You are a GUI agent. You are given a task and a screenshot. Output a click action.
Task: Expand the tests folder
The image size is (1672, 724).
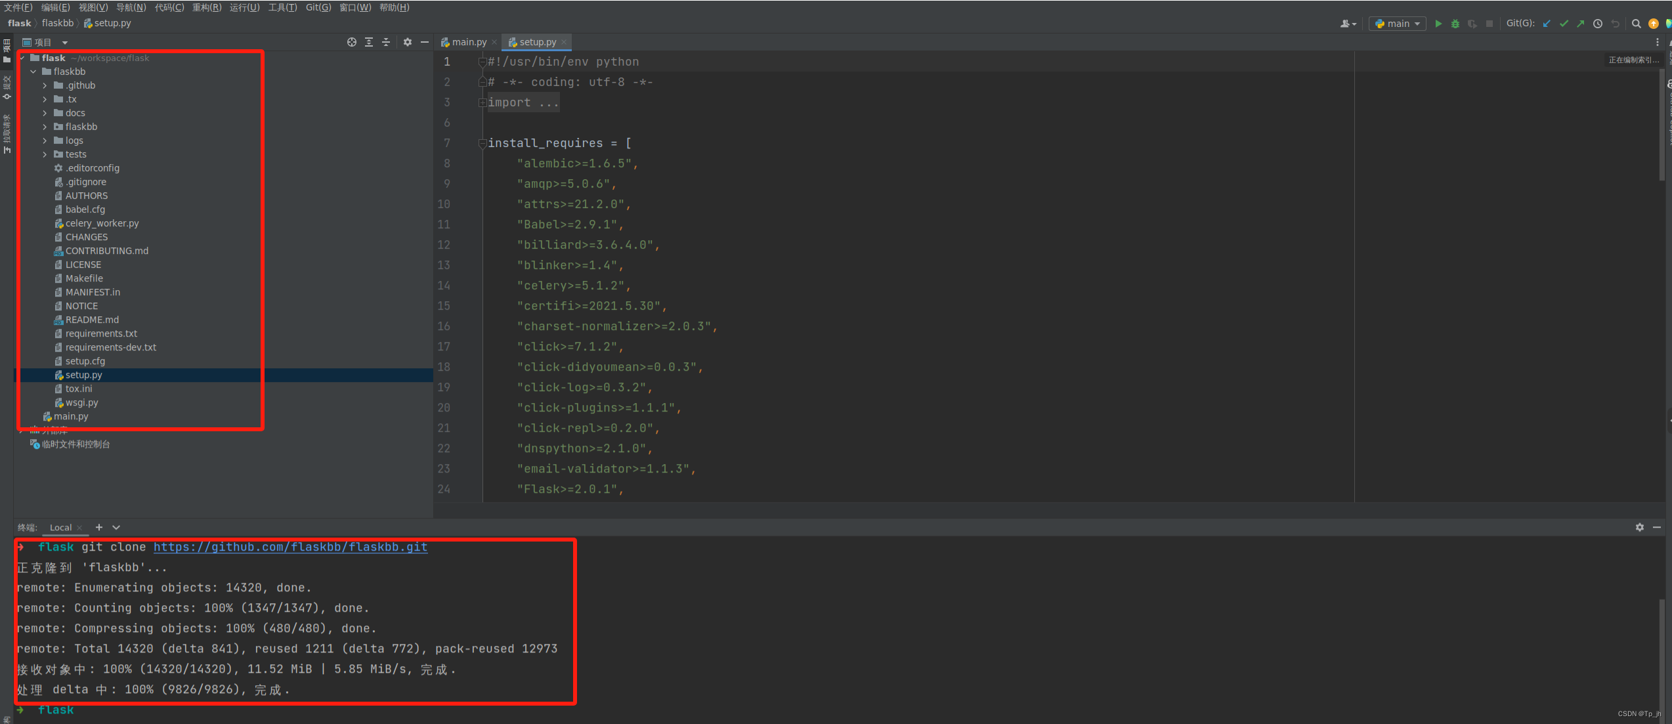click(45, 154)
